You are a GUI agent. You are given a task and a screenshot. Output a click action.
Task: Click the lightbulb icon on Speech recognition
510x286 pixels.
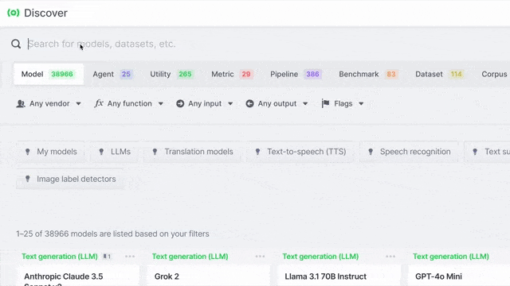click(x=371, y=152)
